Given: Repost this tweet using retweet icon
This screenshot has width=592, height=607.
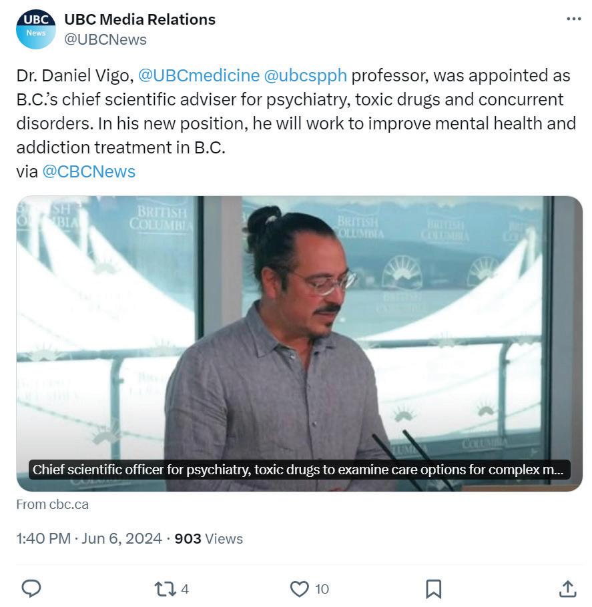Looking at the screenshot, I should pos(166,589).
